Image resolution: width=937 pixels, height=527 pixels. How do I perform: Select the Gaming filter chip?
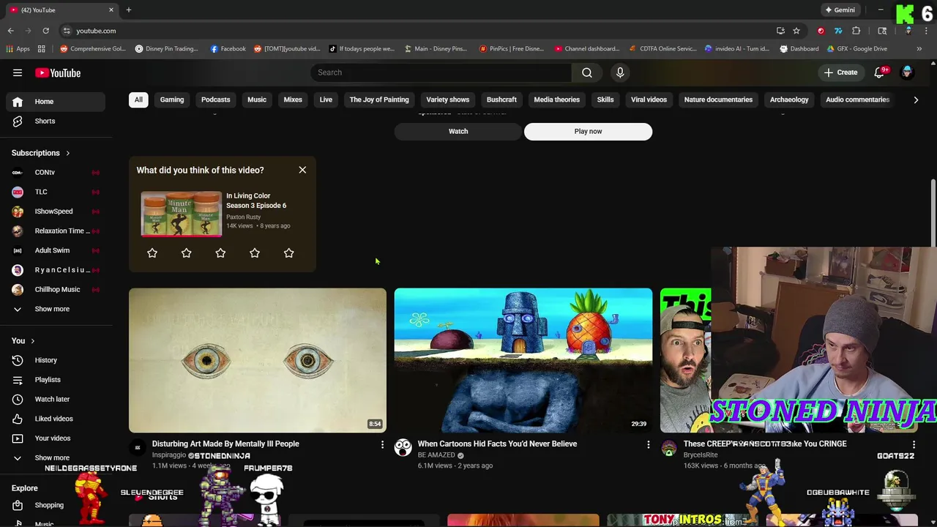pos(172,100)
